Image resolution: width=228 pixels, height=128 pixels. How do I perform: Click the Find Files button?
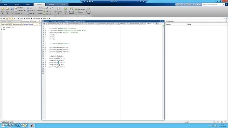pos(19,8)
